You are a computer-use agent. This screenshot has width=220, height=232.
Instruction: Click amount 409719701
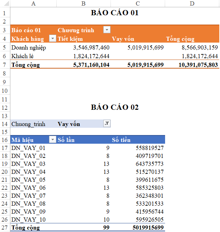coord(150,156)
